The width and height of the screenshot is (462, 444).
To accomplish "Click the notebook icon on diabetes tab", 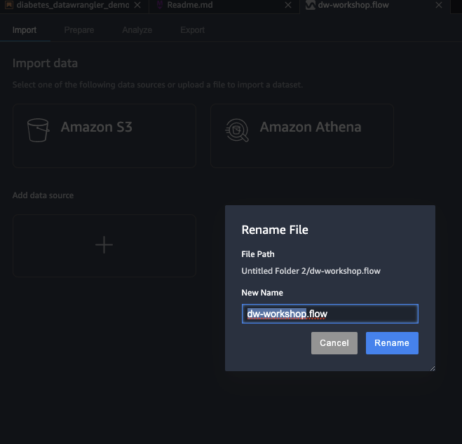I will (9, 5).
